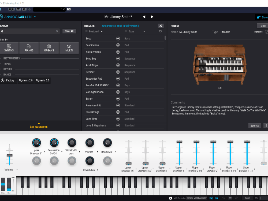Click the Mod wheel strip
Image resolution: width=268 pixels, height=201 pixels.
[x=9, y=184]
